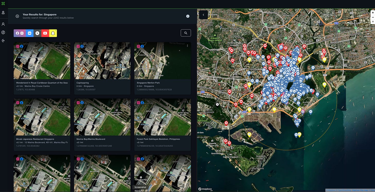Click coordinates '1.2866650218666, 103.8543057628'
Viewport: 375px width, 192px height.
click(x=154, y=89)
